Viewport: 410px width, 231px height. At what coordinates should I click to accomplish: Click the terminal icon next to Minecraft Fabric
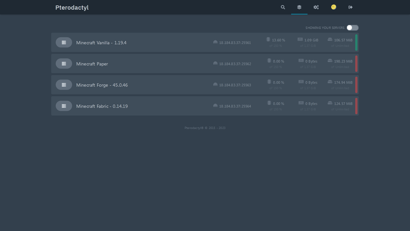[x=64, y=106]
